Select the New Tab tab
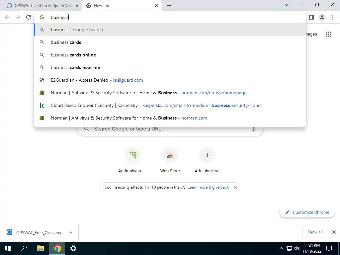The image size is (340, 255). pyautogui.click(x=122, y=6)
